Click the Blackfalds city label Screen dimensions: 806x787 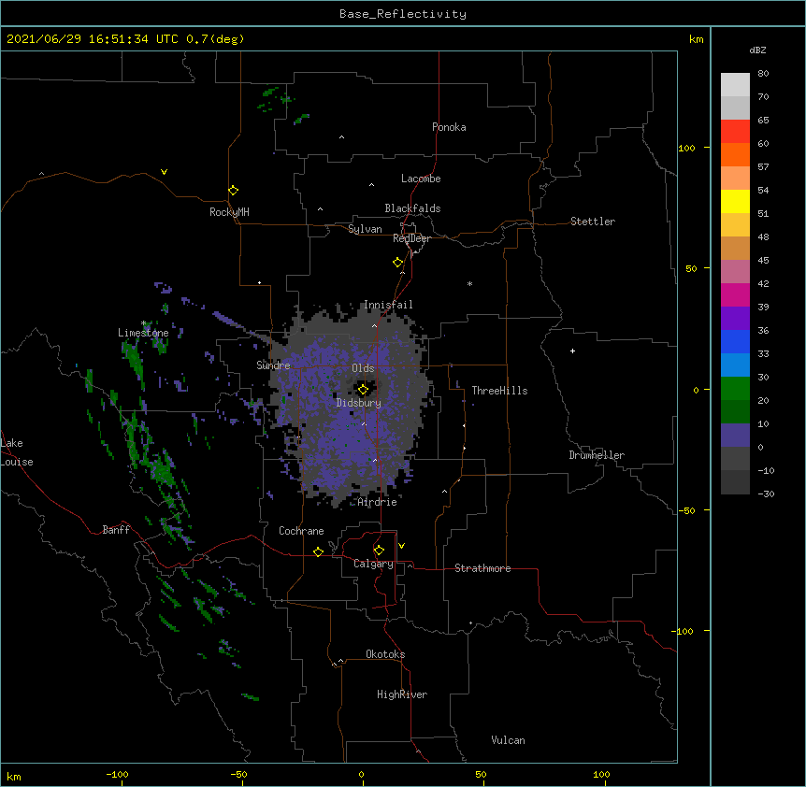(x=412, y=208)
